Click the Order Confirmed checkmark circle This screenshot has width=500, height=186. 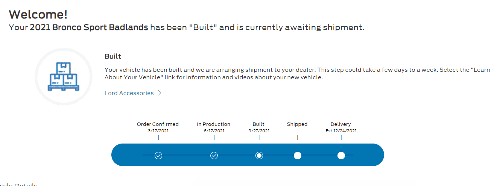tap(158, 155)
